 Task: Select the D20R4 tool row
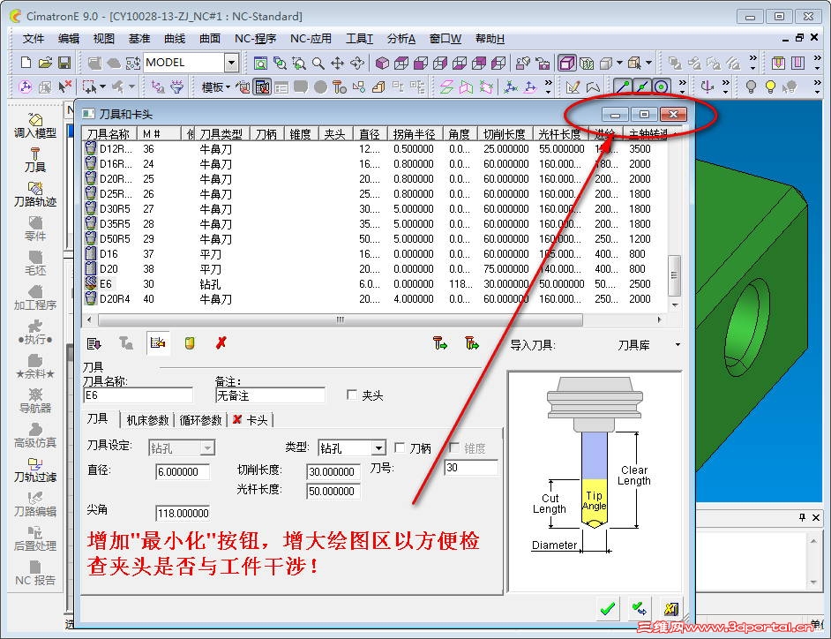(375, 298)
